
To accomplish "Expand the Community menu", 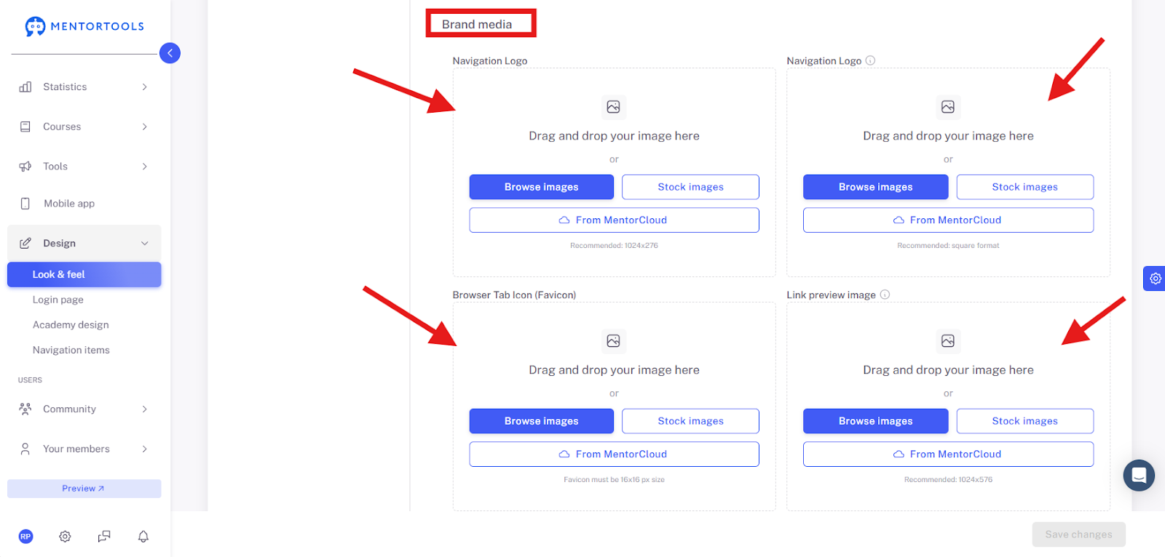I will pyautogui.click(x=84, y=409).
